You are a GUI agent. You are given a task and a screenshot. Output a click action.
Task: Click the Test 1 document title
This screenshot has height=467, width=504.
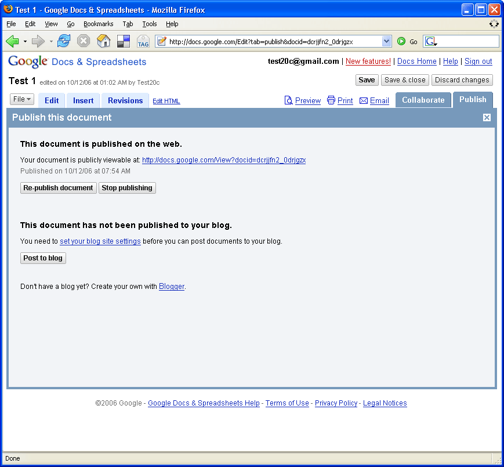click(x=22, y=81)
